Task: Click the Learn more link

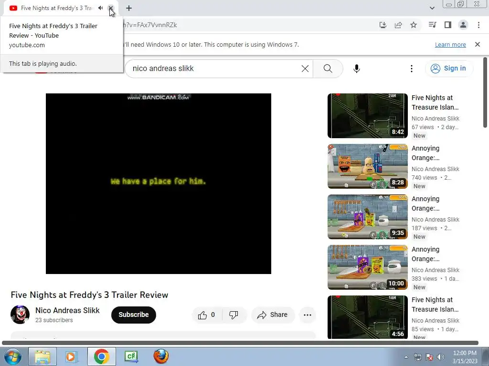Action: tap(450, 44)
